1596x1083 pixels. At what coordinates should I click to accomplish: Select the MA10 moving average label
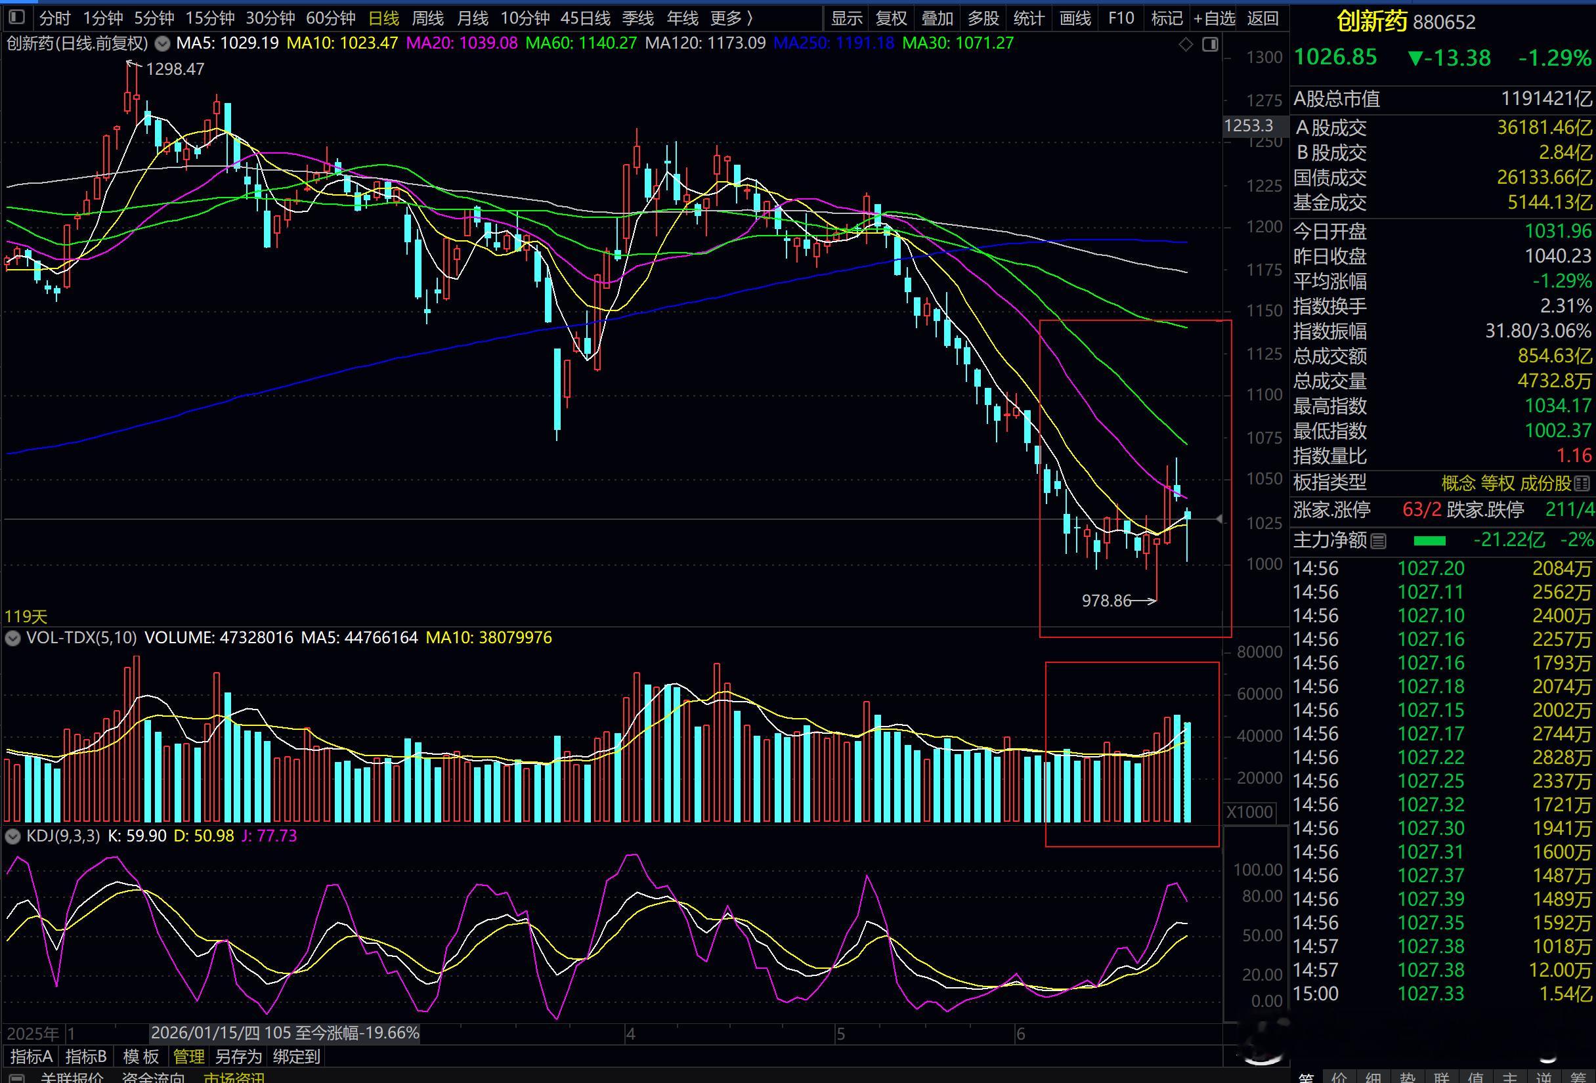tap(342, 43)
